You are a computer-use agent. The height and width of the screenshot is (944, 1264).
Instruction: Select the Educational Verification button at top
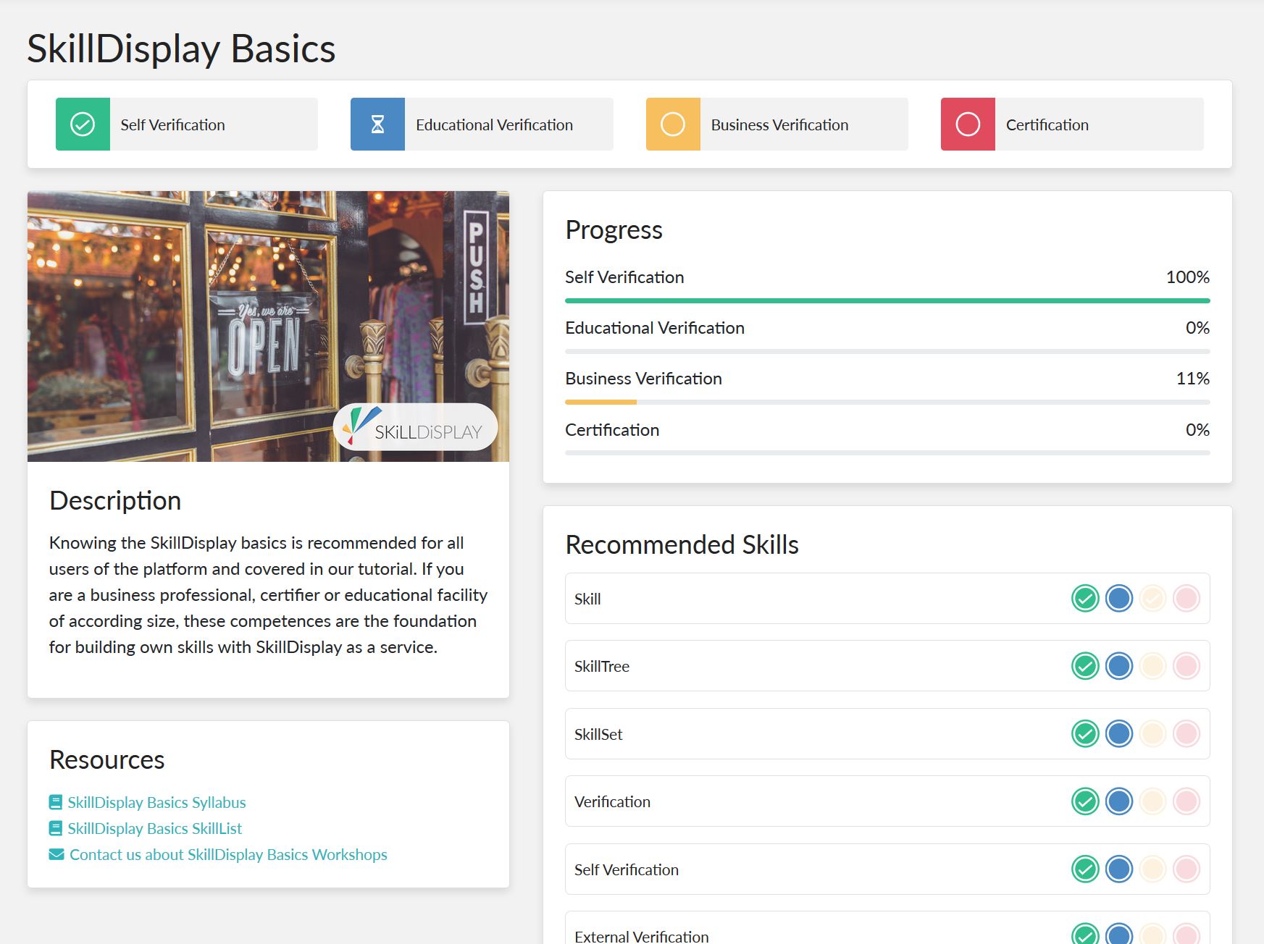click(482, 125)
